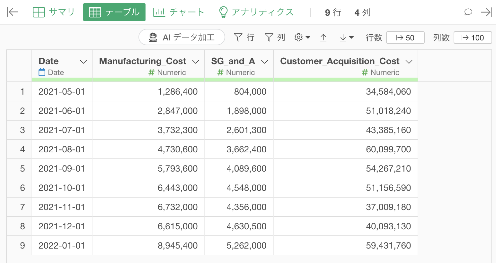Select SG_and_A value 4,089,600

239,169
